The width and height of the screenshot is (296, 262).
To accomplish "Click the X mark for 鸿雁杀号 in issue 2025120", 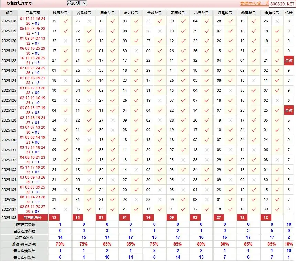I will 66,41.
